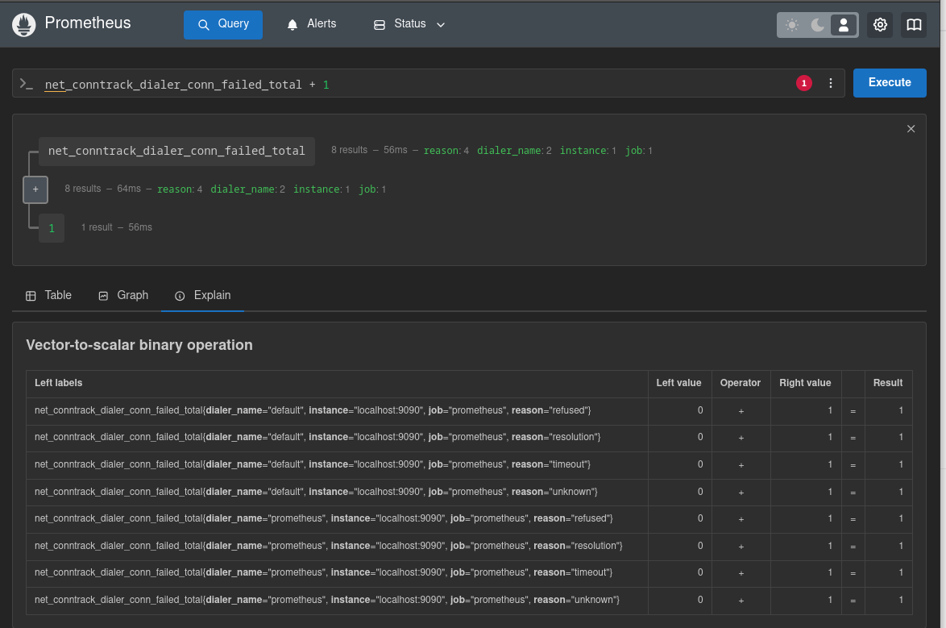The width and height of the screenshot is (946, 628).
Task: Click 'reason: 4' label in first tree row
Action: (x=446, y=151)
